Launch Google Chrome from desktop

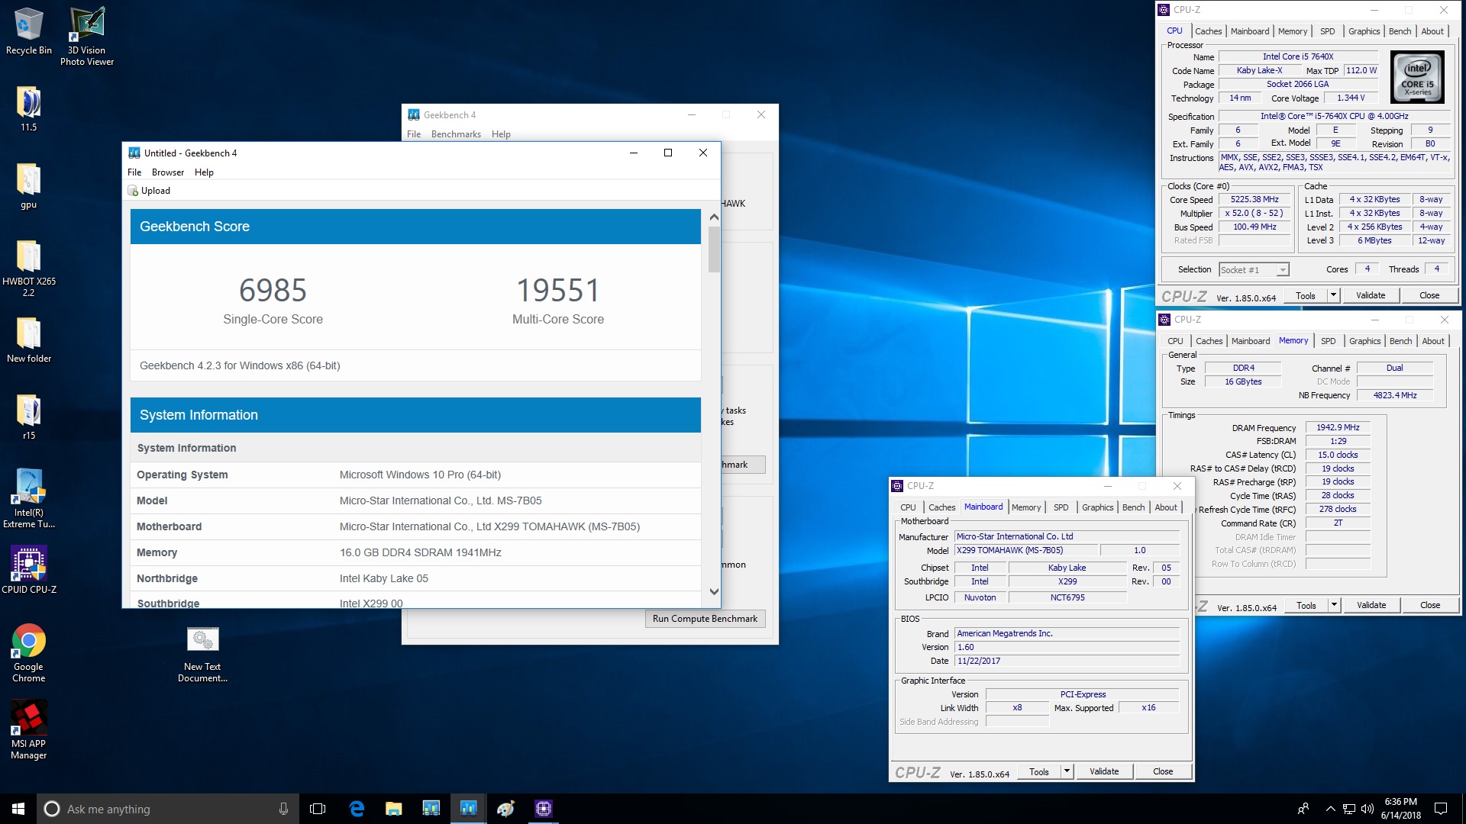click(28, 653)
